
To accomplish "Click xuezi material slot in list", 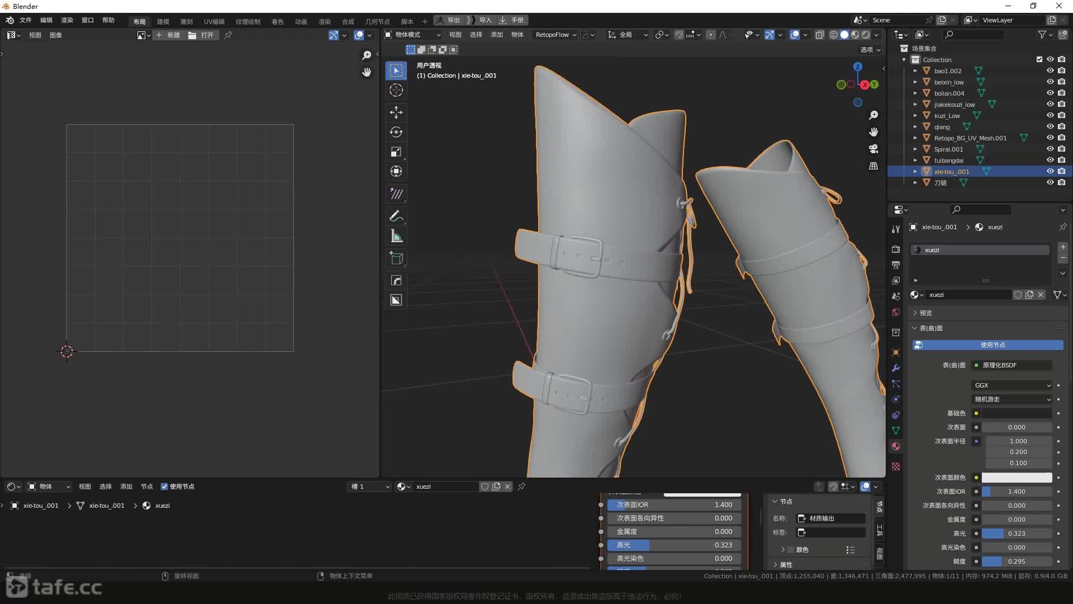I will (x=981, y=250).
